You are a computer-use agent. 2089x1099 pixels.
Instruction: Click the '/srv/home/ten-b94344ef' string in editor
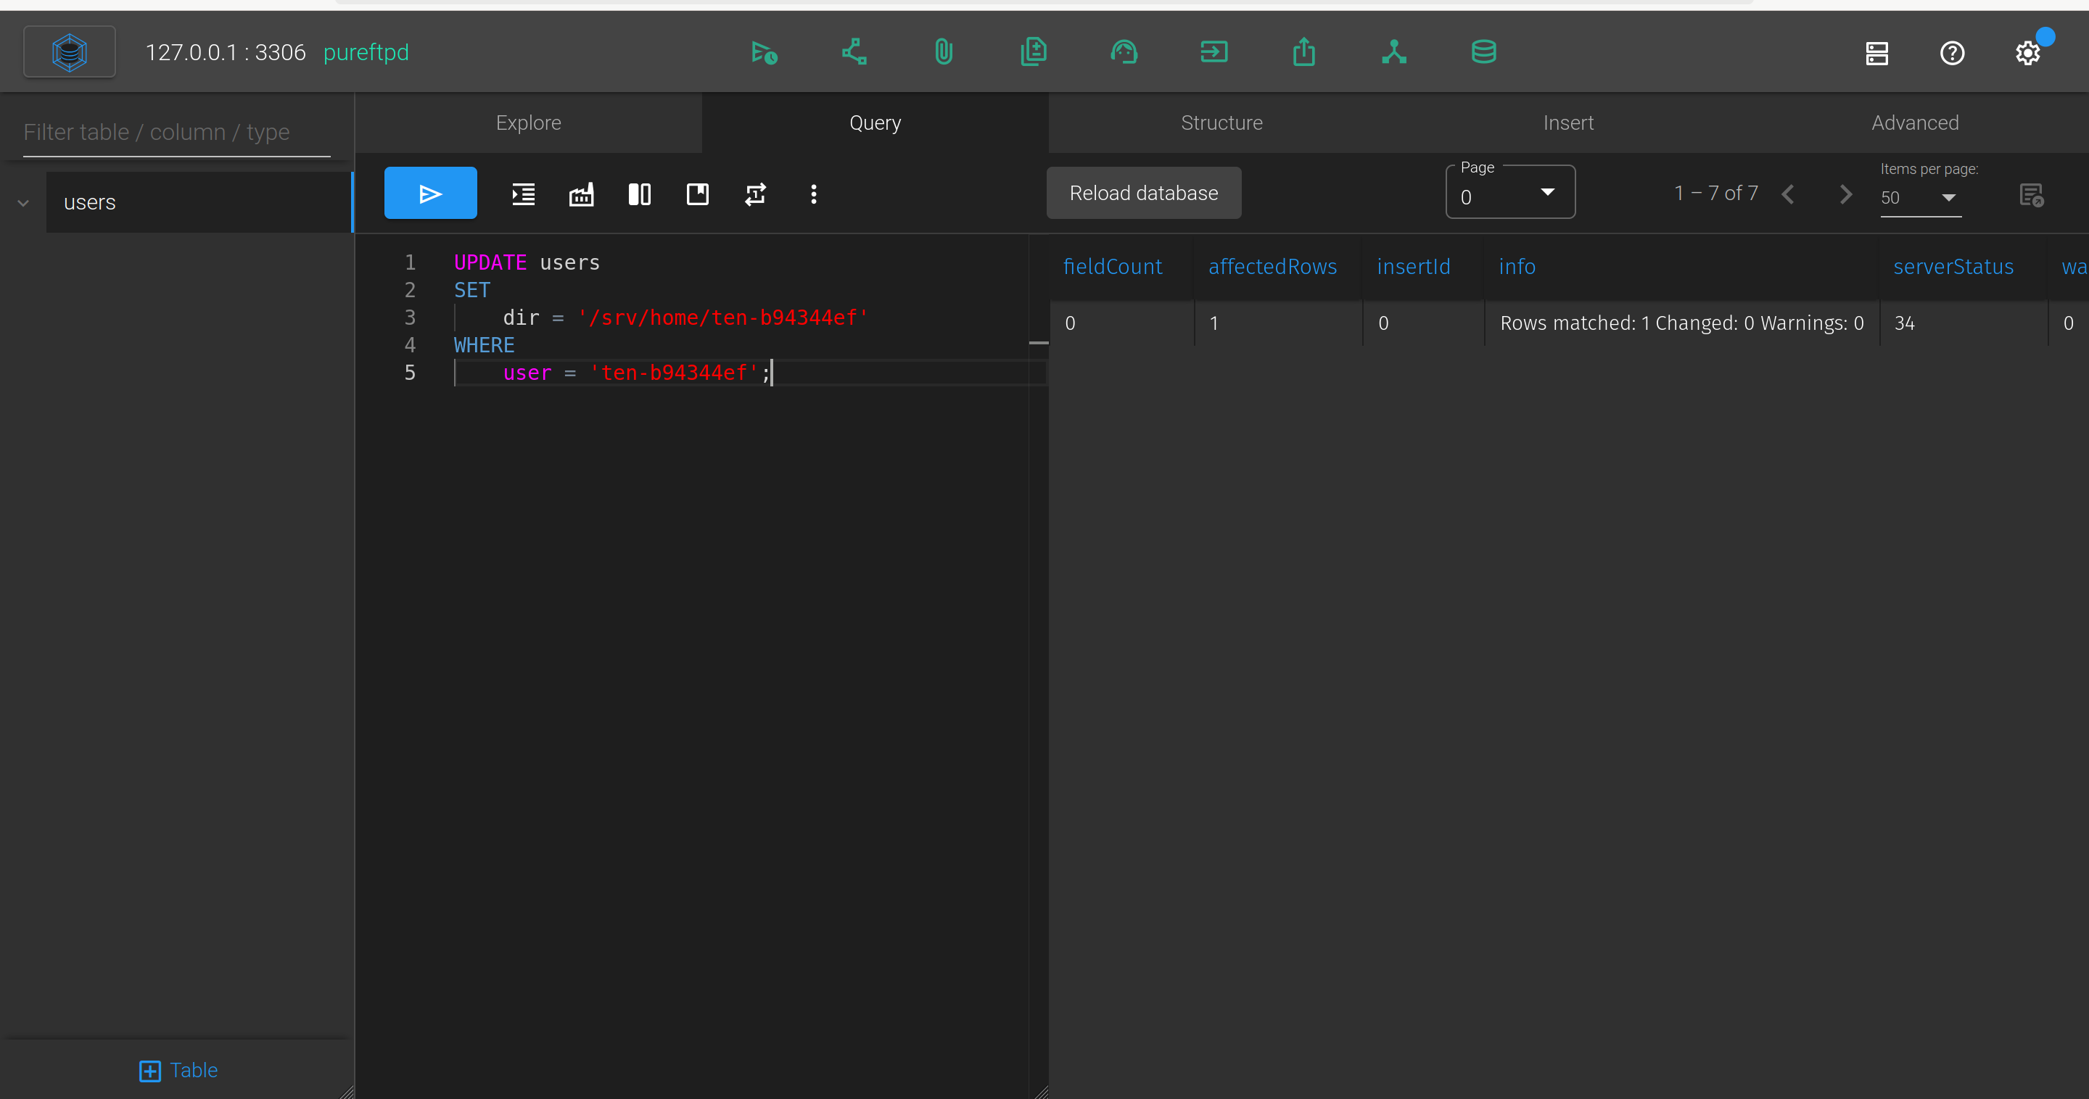(x=722, y=318)
